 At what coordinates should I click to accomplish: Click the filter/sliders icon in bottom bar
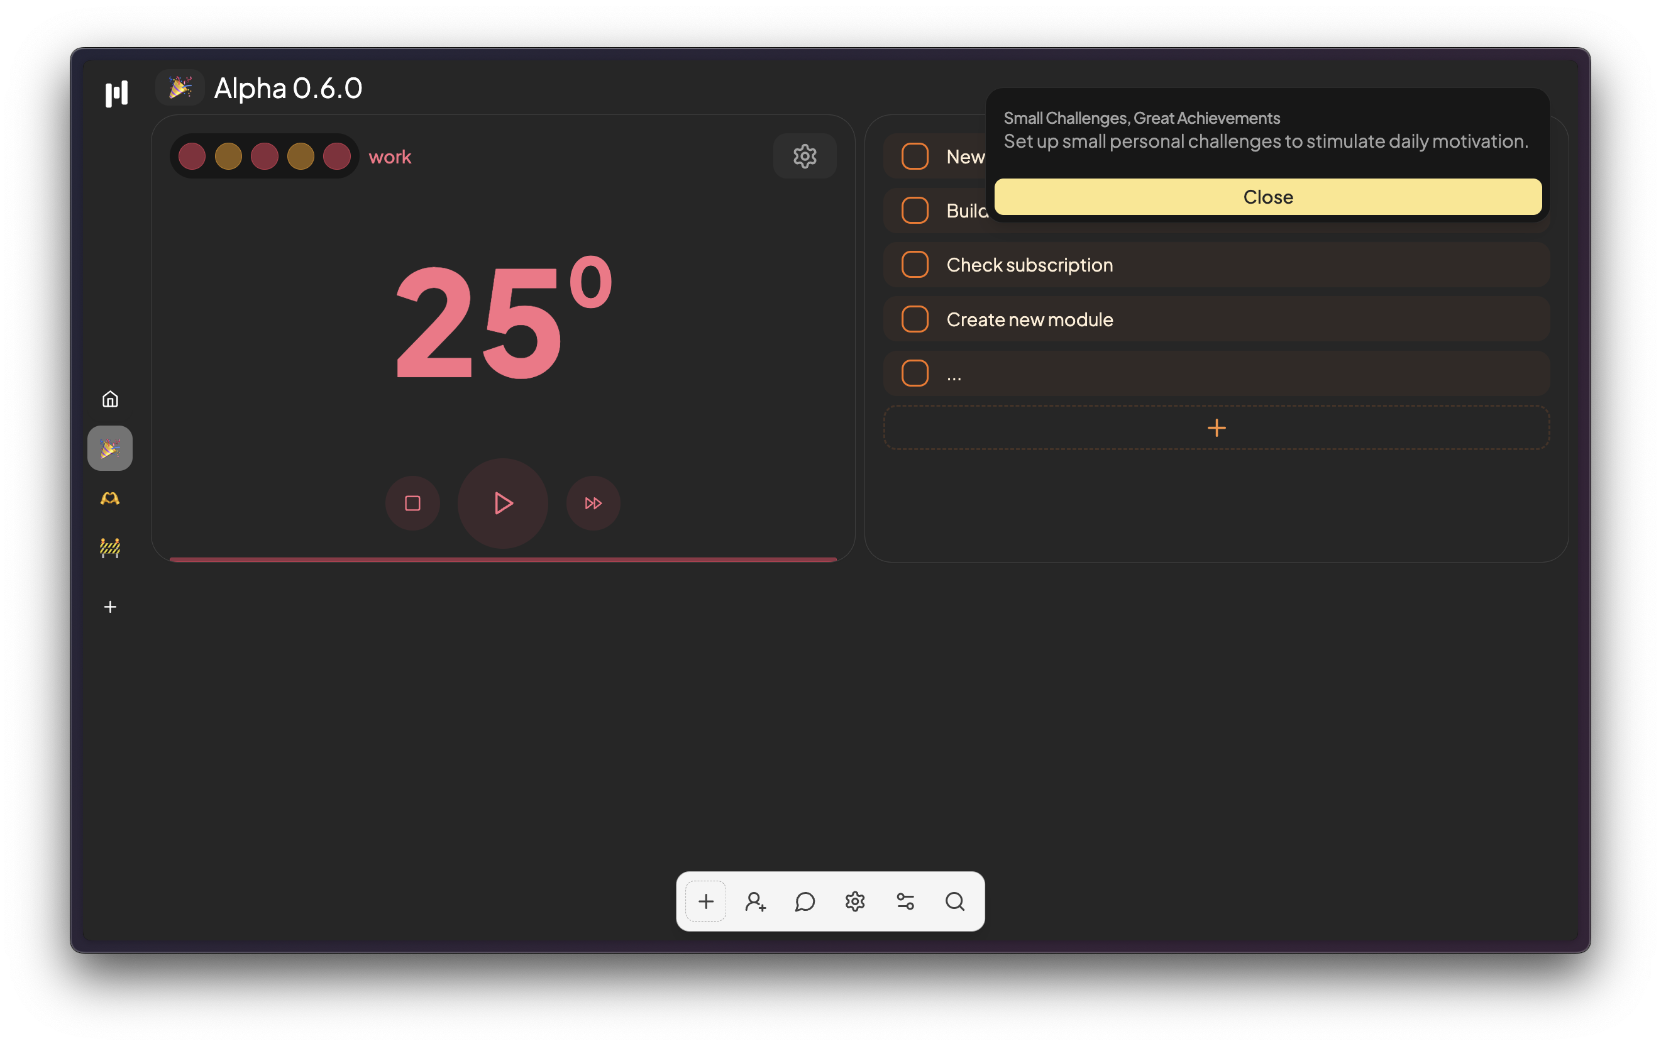(x=907, y=901)
